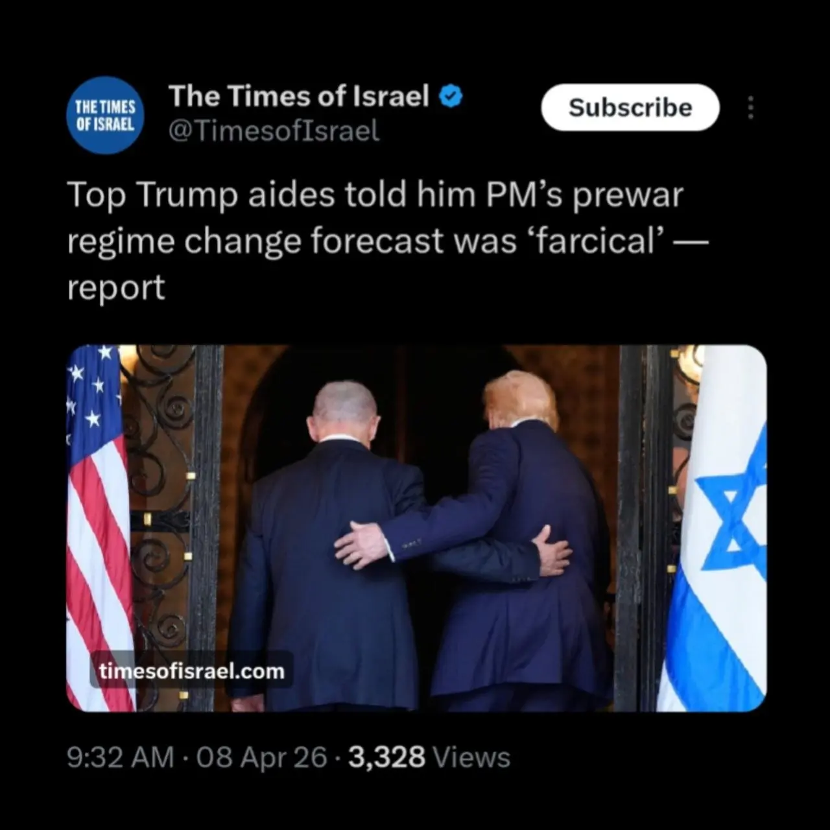
Task: View the 3,328 view count number
Action: [x=386, y=757]
